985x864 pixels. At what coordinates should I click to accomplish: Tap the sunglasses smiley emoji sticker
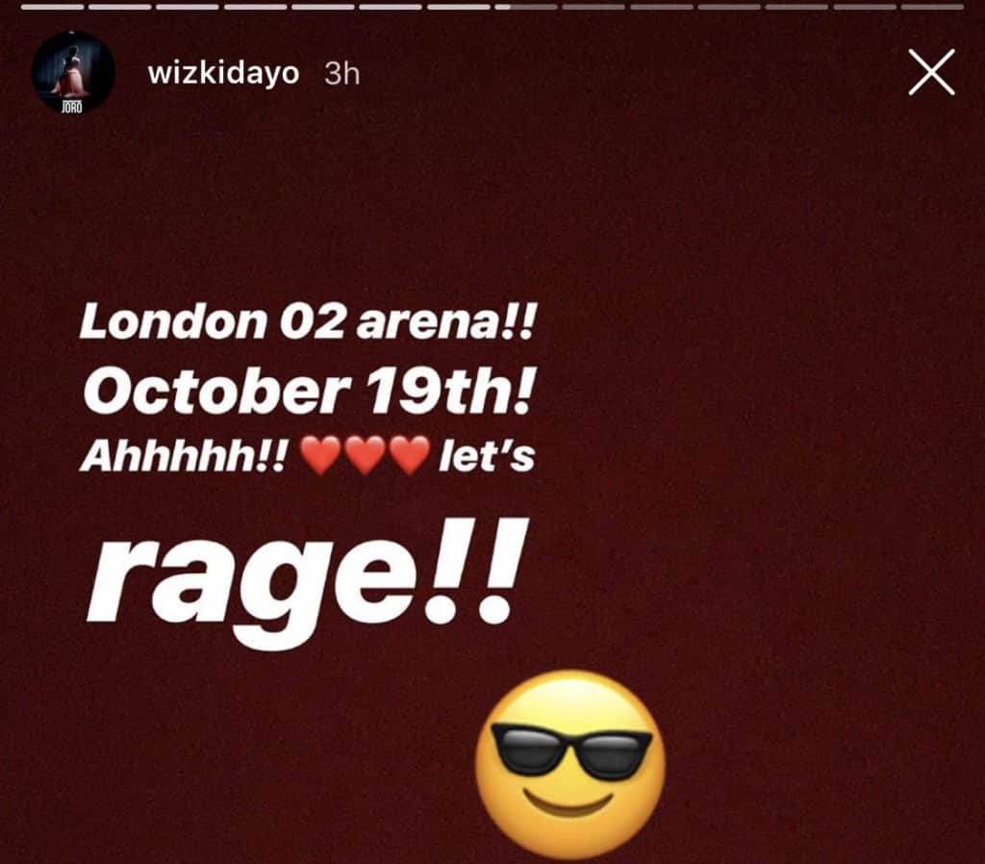pyautogui.click(x=570, y=764)
